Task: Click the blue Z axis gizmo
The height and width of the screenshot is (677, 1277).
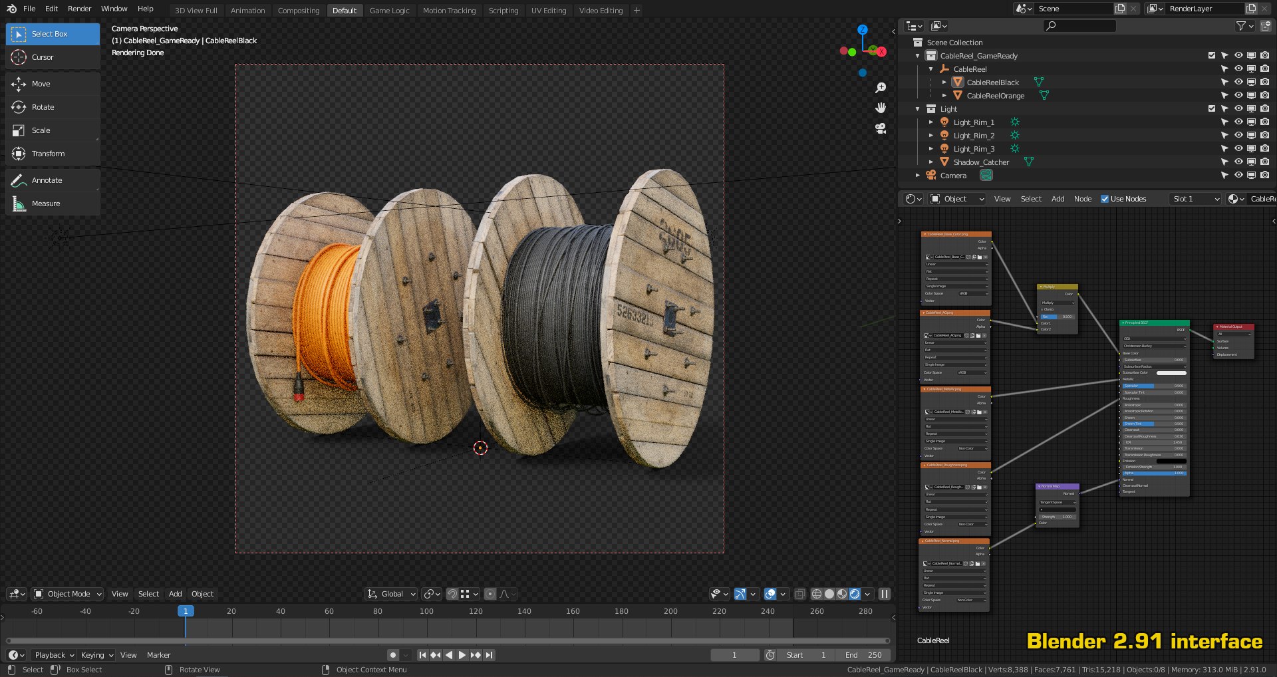Action: (x=863, y=30)
